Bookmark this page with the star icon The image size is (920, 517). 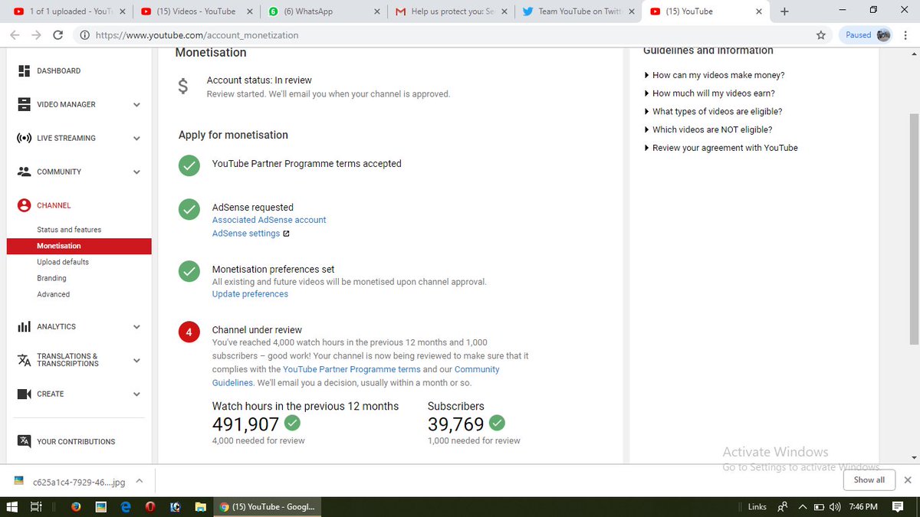pyautogui.click(x=821, y=35)
